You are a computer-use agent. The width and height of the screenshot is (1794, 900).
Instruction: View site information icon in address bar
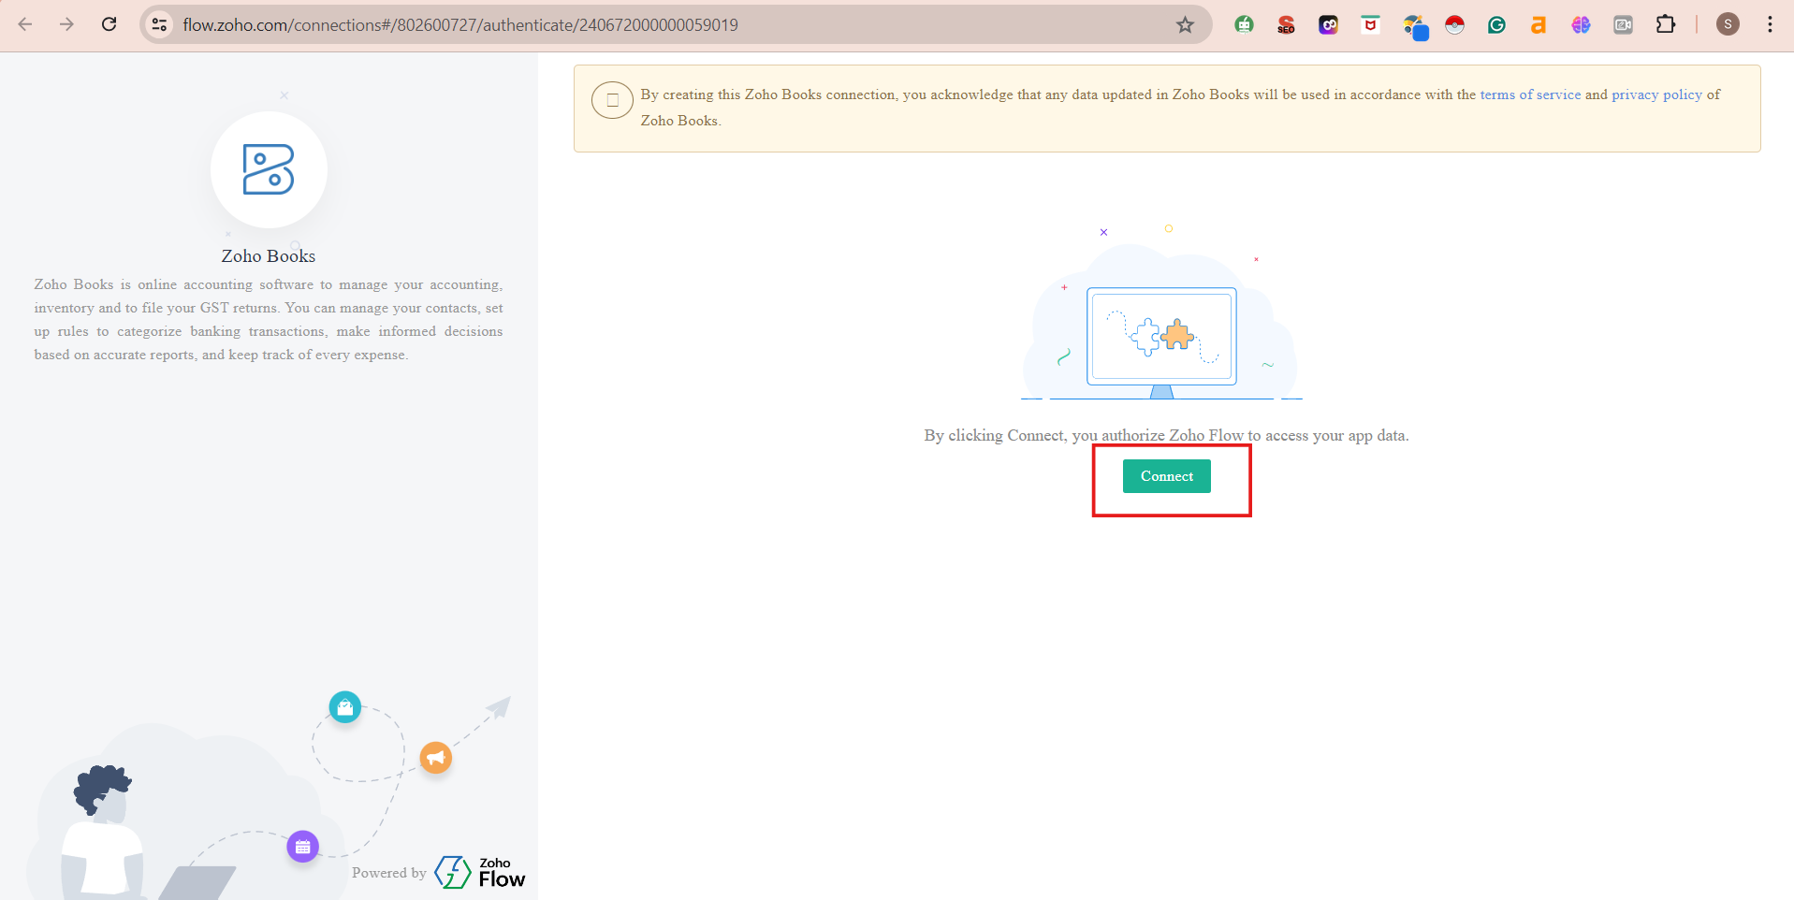tap(160, 24)
